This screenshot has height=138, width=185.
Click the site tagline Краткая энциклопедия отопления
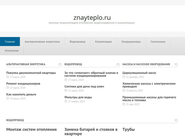click(92, 23)
